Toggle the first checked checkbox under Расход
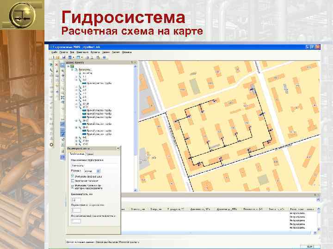This screenshot has height=249, width=333. pos(73,176)
